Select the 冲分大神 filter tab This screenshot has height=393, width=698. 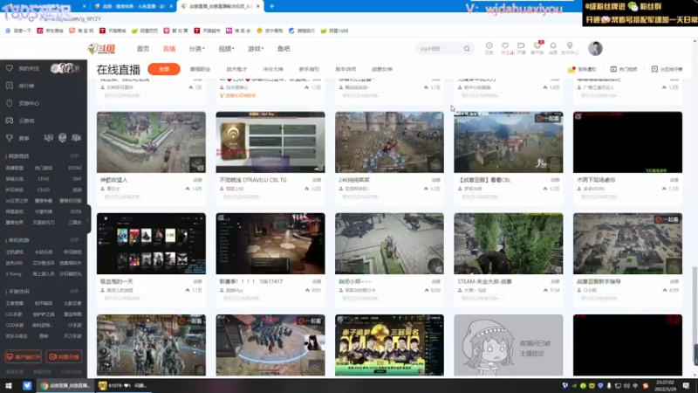[273, 69]
